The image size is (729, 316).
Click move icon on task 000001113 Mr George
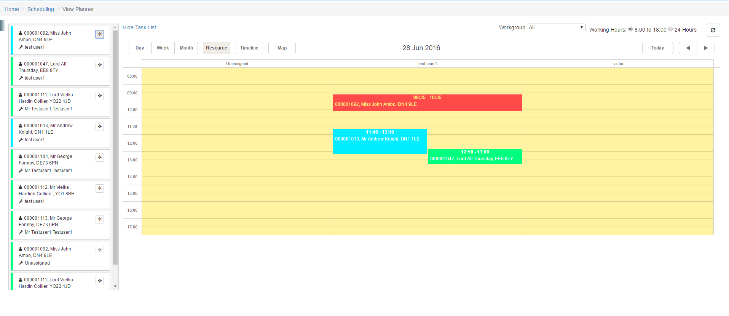(x=100, y=219)
